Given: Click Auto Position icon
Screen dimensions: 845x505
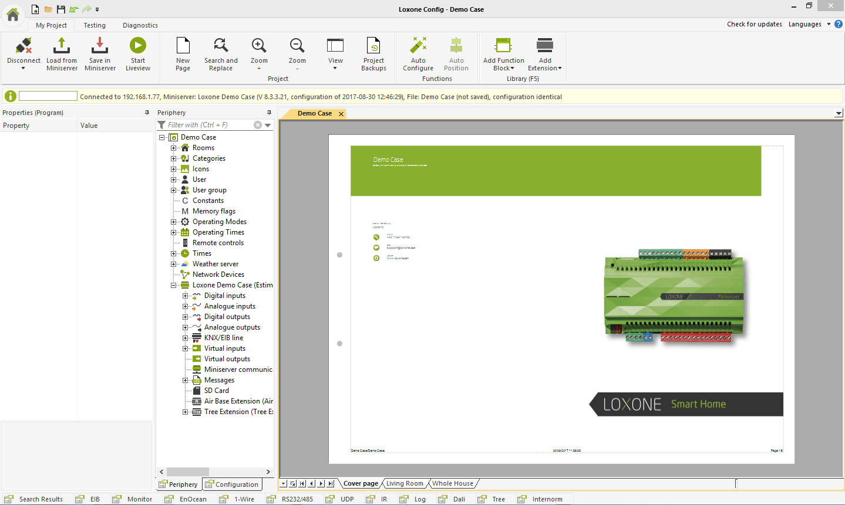Looking at the screenshot, I should 456,45.
